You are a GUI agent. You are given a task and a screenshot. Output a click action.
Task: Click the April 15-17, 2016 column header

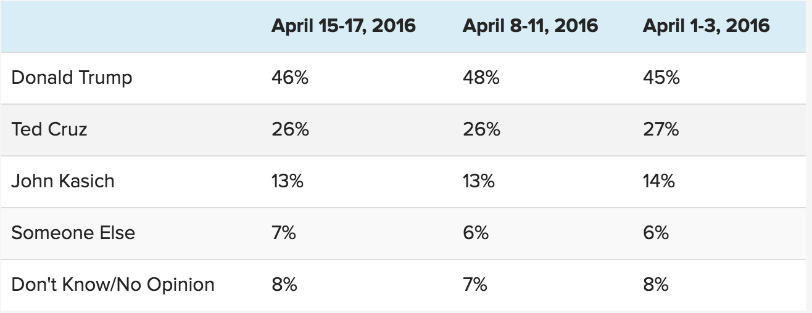[x=343, y=26]
